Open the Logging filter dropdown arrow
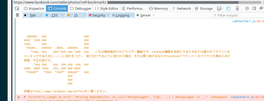The width and height of the screenshot is (264, 101). pyautogui.click(x=132, y=15)
